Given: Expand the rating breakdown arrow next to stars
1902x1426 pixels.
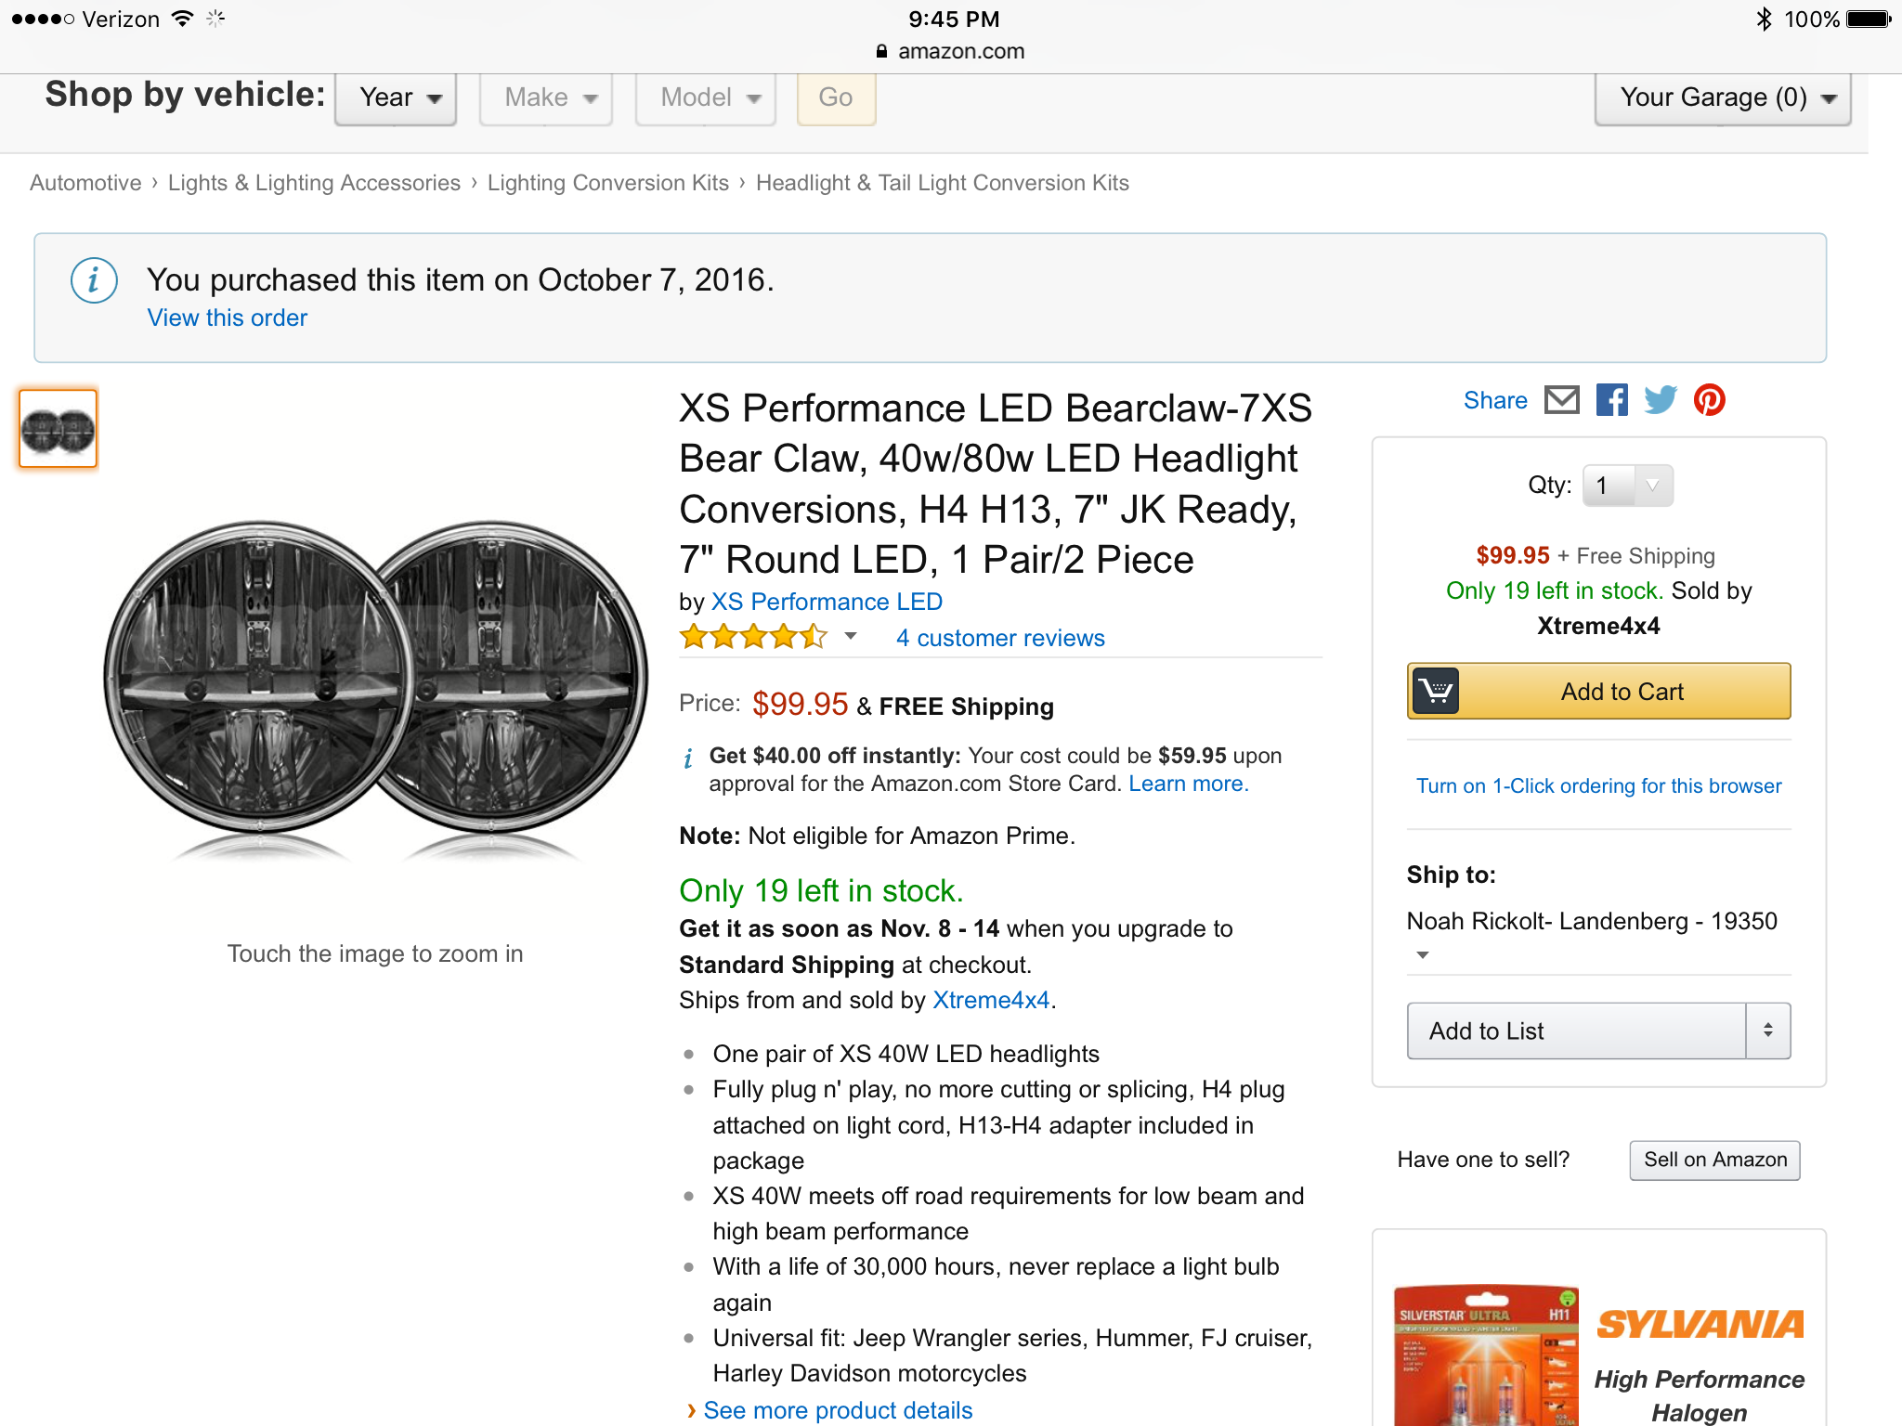Looking at the screenshot, I should tap(850, 637).
